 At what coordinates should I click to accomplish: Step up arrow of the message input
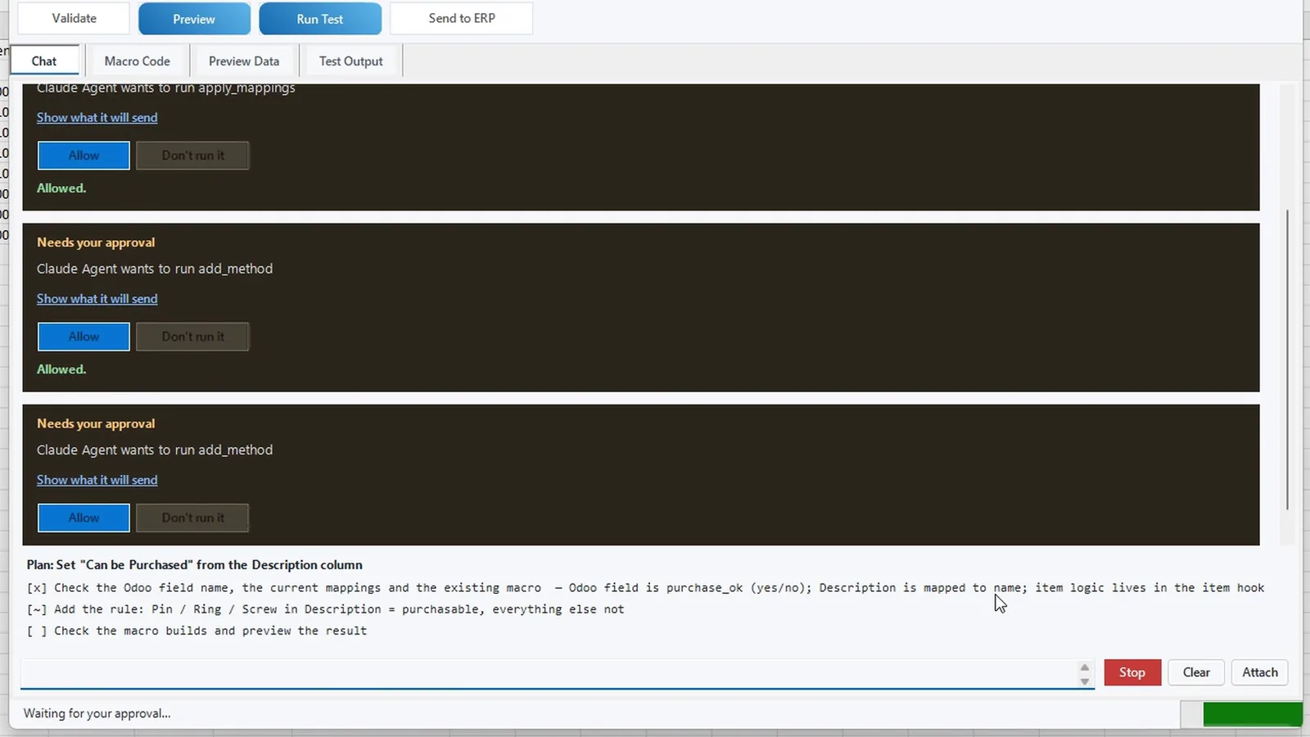point(1085,667)
